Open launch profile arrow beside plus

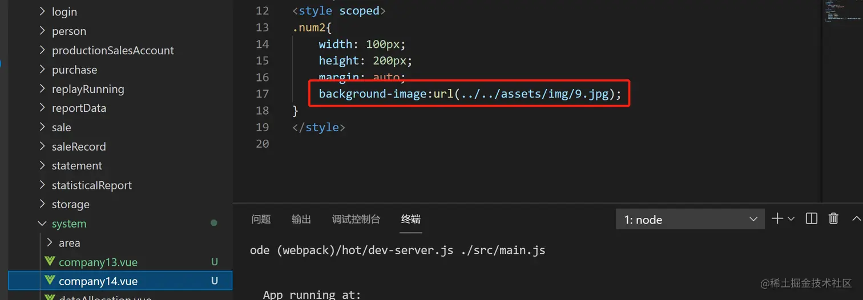(791, 218)
